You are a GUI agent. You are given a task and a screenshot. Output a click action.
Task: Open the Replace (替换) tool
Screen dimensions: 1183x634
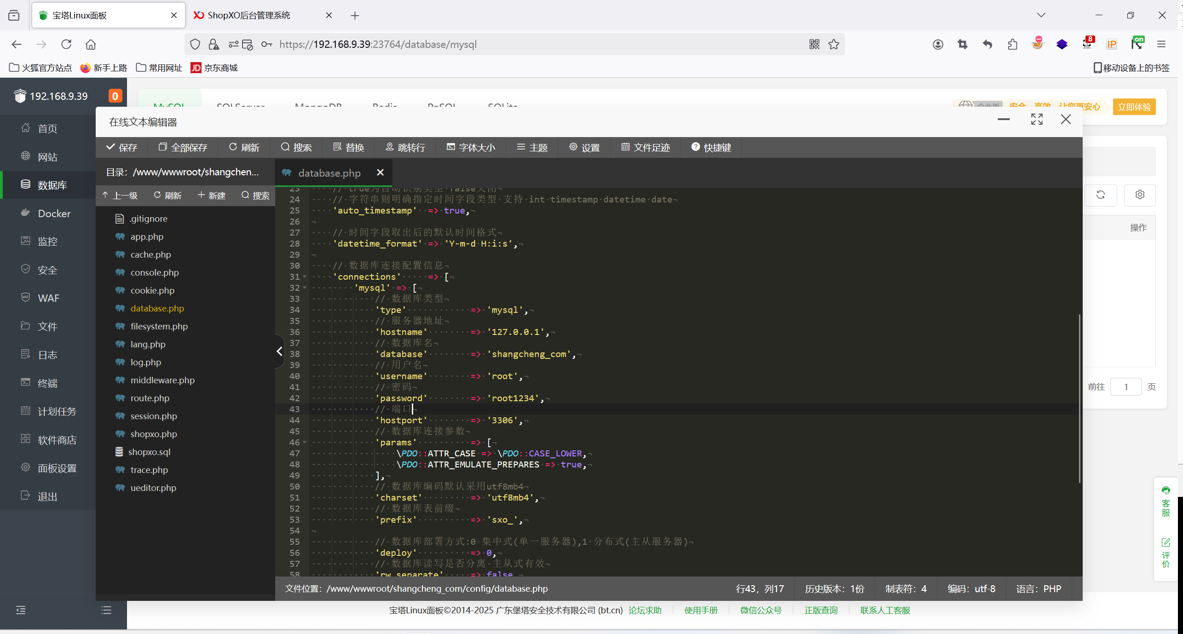pyautogui.click(x=348, y=147)
